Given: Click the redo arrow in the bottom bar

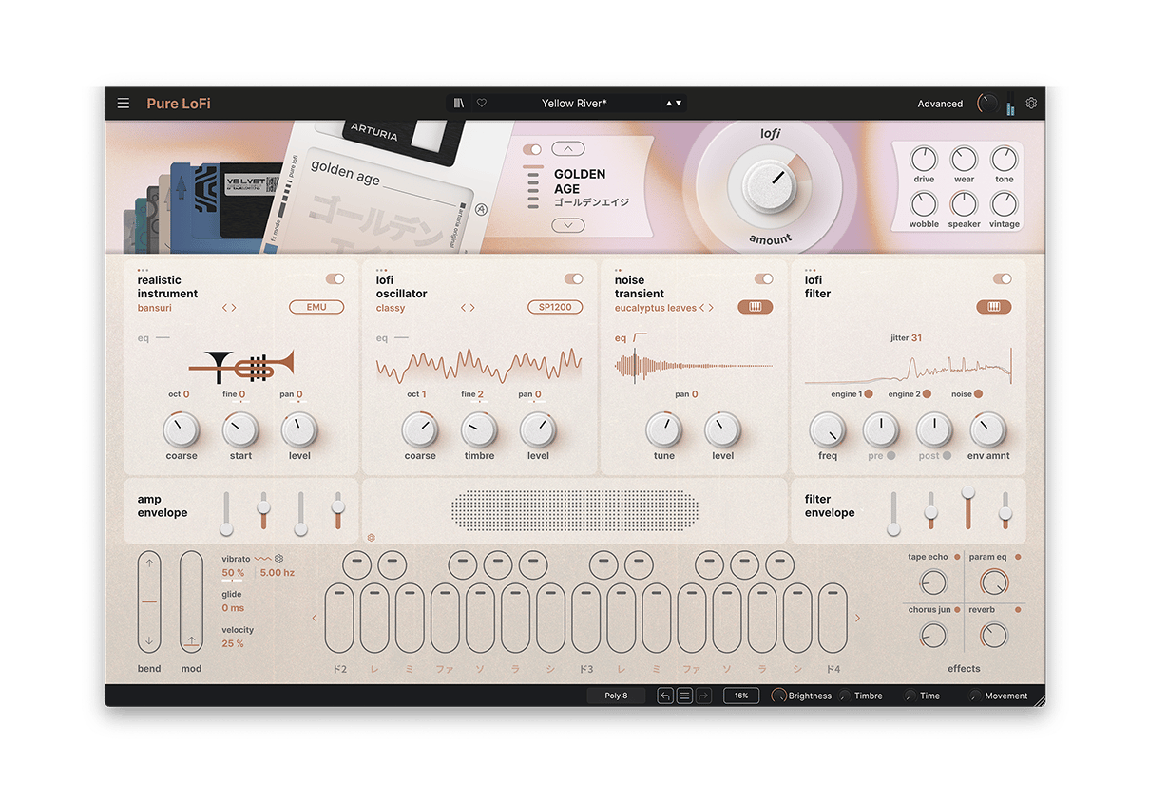Looking at the screenshot, I should [704, 696].
